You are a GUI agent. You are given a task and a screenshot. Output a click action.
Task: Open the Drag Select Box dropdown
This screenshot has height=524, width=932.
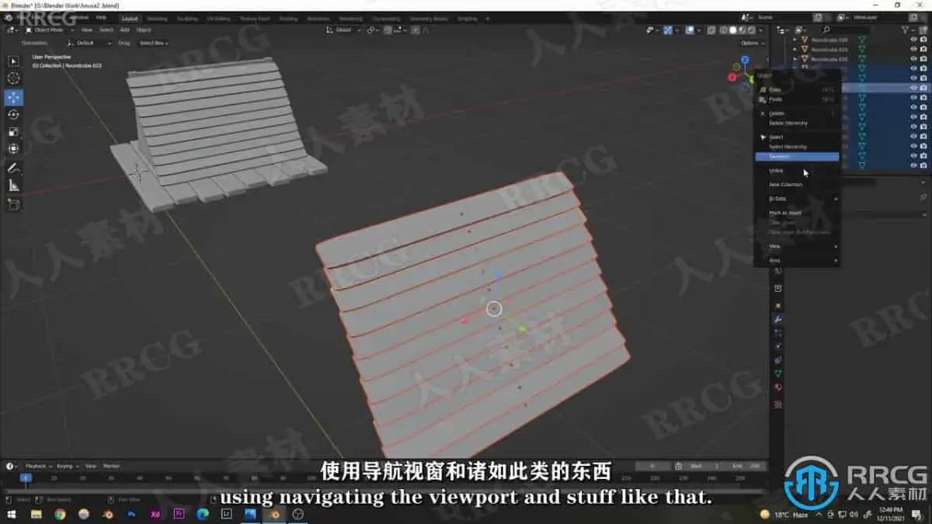154,43
